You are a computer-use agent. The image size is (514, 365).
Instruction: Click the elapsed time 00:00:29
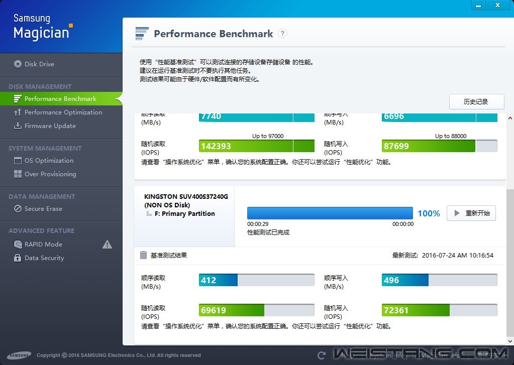(x=258, y=224)
